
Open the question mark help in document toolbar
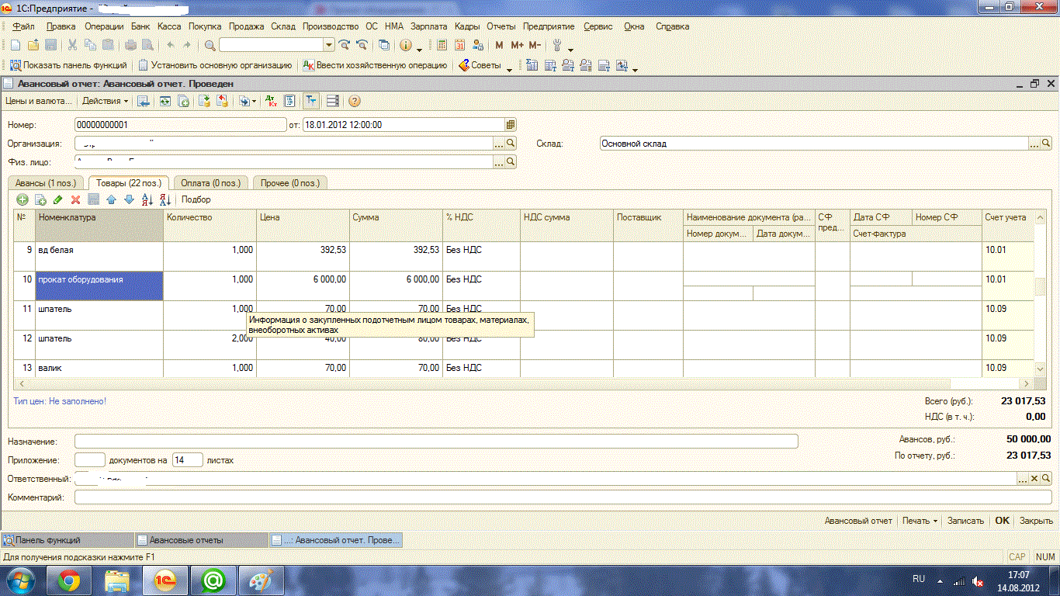(x=355, y=101)
